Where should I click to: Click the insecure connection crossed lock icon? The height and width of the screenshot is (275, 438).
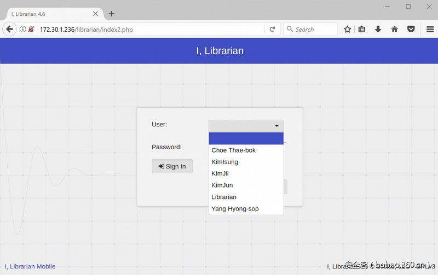[x=31, y=29]
